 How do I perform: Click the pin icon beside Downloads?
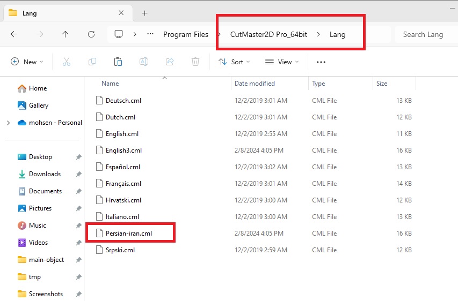click(x=78, y=174)
